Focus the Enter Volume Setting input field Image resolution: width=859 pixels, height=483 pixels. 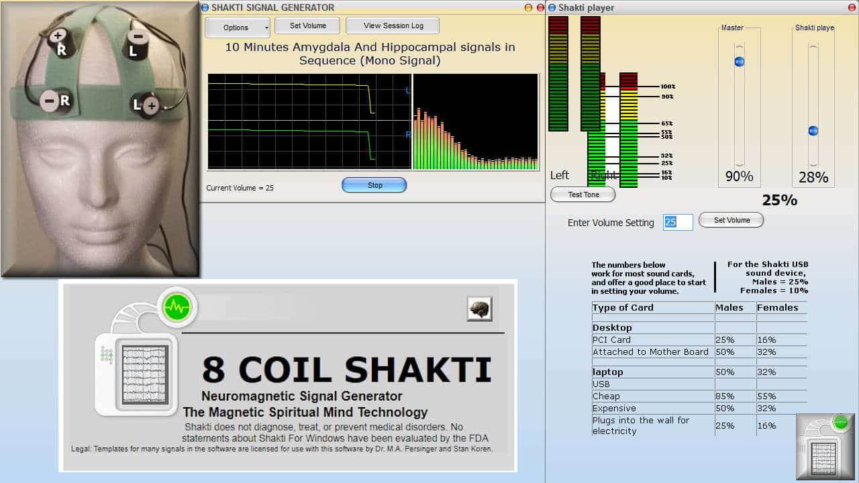678,222
